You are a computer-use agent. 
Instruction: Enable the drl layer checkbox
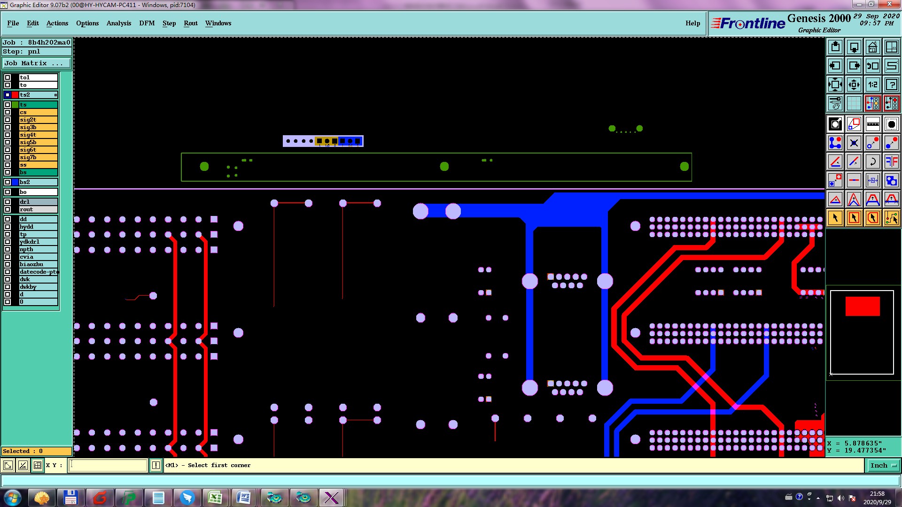click(x=8, y=202)
